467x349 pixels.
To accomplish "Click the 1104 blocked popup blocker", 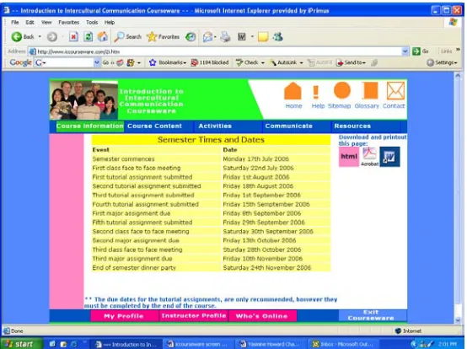I will click(x=210, y=62).
